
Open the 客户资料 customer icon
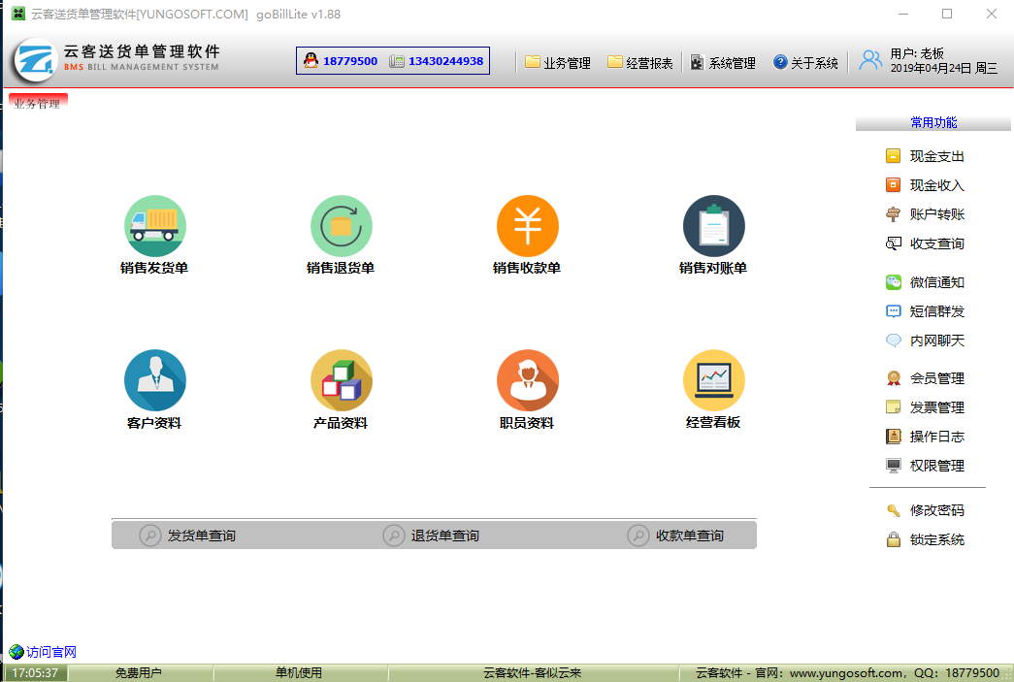155,380
